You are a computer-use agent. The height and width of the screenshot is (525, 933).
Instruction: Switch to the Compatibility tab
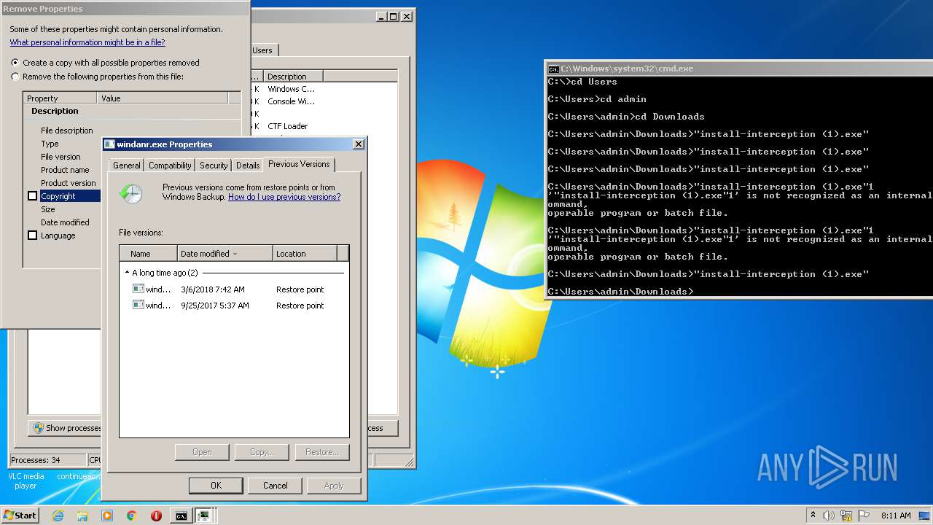click(x=170, y=166)
